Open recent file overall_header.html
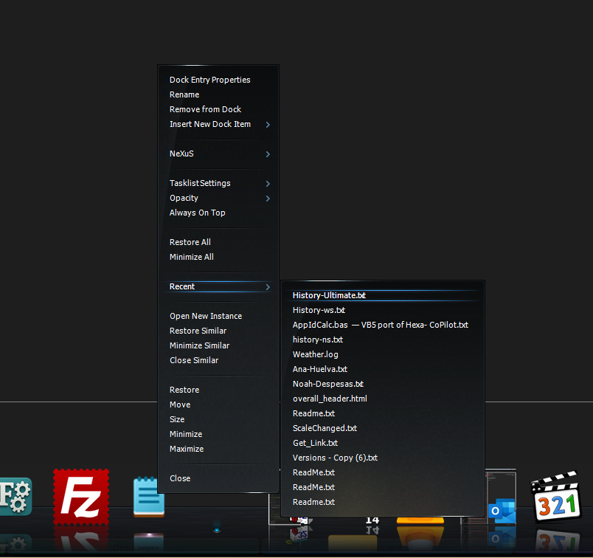This screenshot has height=558, width=593. tap(329, 399)
